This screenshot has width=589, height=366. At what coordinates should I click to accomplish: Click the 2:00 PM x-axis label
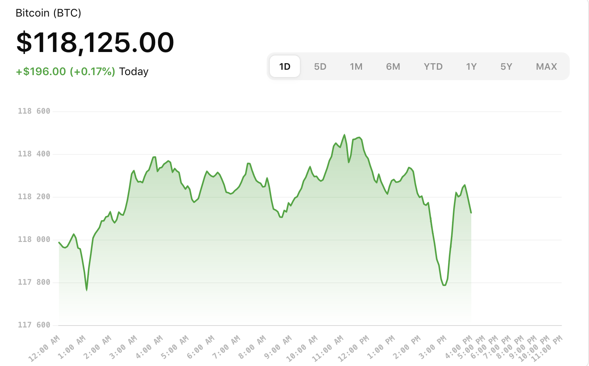[407, 348]
